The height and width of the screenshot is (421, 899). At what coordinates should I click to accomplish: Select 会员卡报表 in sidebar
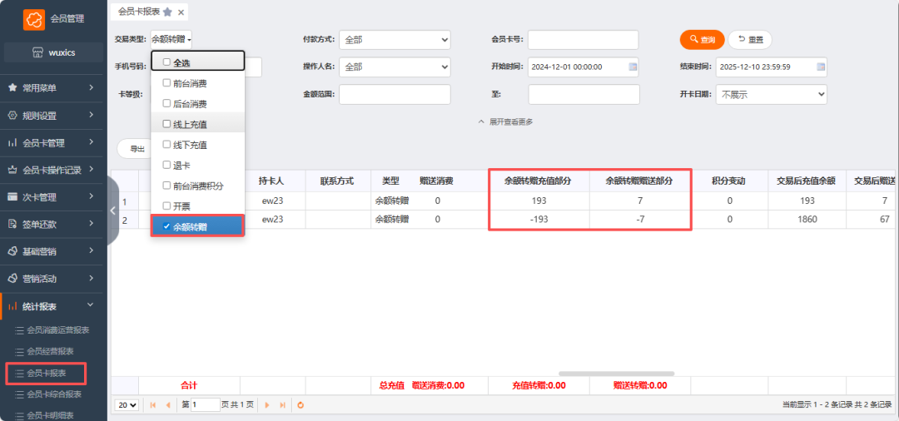pos(47,374)
